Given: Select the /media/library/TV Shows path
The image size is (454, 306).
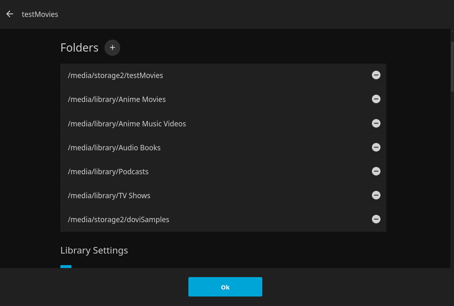Looking at the screenshot, I should 109,196.
